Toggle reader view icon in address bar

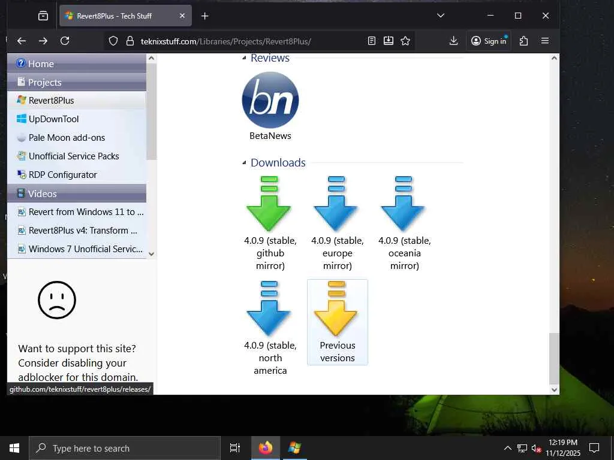pos(372,41)
